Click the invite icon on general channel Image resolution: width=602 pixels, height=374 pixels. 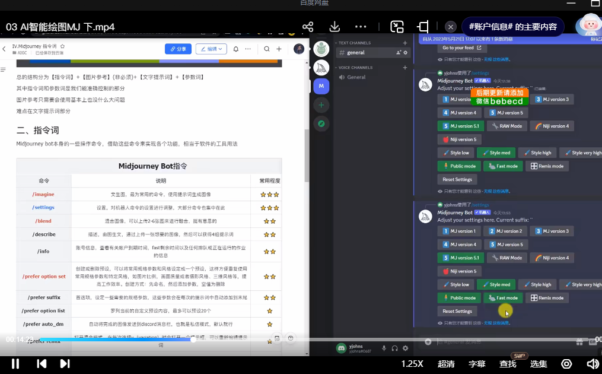[399, 53]
